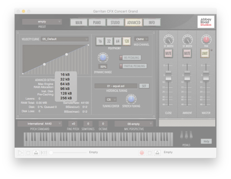The image size is (231, 179).
Task: Click the Help button
Action: pyautogui.click(x=206, y=141)
